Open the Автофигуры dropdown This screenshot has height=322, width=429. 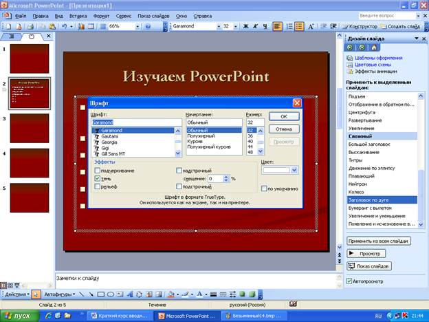[59, 294]
